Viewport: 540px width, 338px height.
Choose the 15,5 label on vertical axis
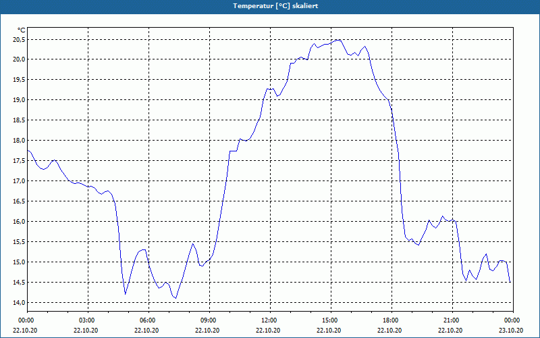point(19,242)
